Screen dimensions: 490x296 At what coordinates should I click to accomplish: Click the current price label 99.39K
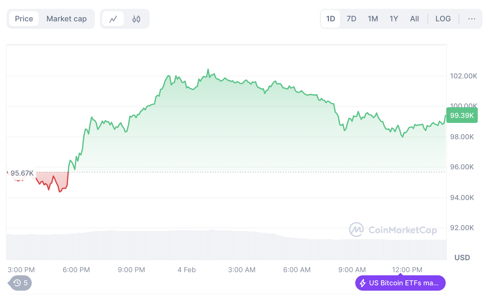tap(462, 115)
